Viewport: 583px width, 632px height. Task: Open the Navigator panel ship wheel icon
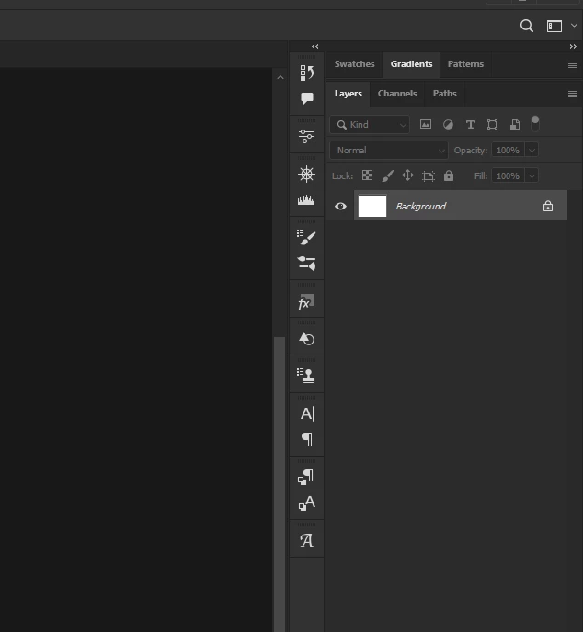click(306, 175)
